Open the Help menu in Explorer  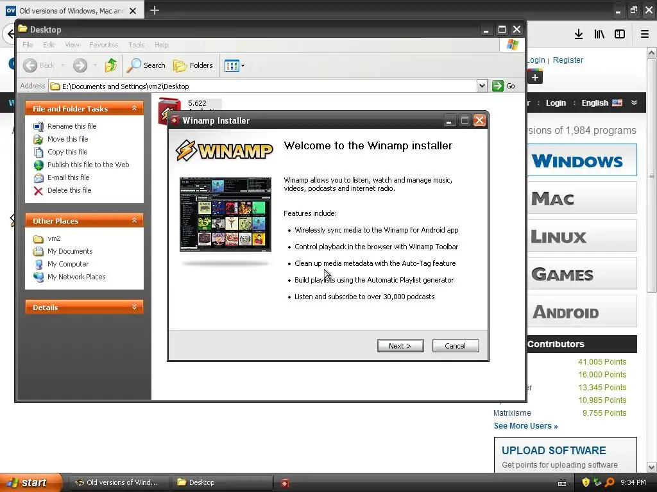tap(161, 45)
